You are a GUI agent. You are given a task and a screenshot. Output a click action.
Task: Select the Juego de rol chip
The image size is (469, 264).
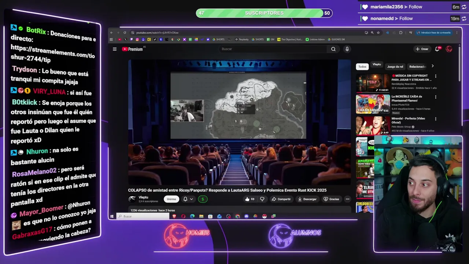click(395, 67)
